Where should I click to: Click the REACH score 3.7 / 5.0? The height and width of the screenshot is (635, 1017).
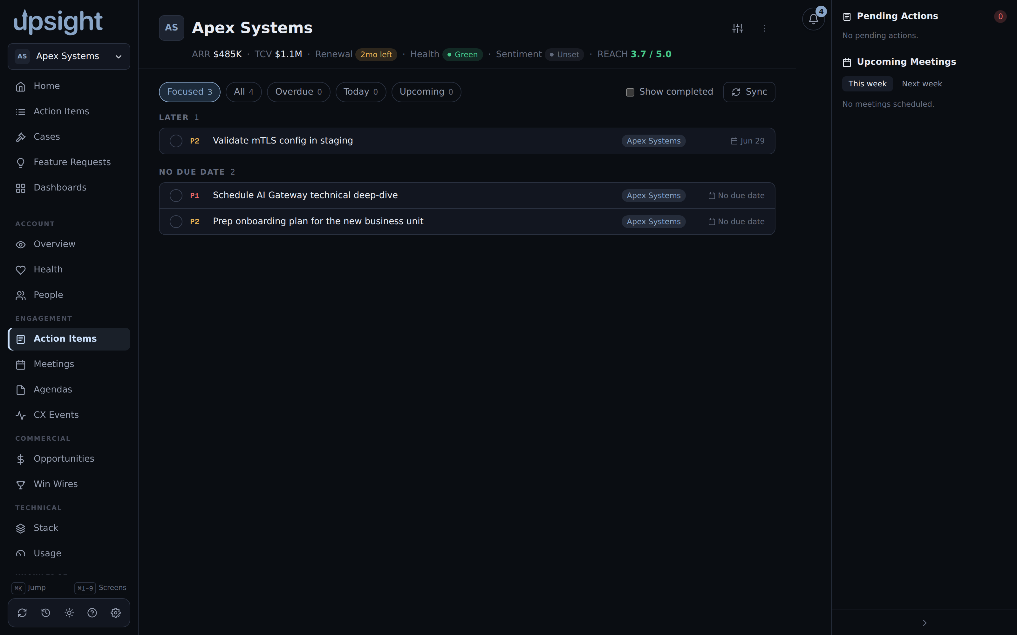coord(651,54)
